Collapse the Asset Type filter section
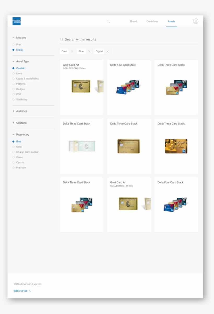The width and height of the screenshot is (214, 314). pos(21,61)
